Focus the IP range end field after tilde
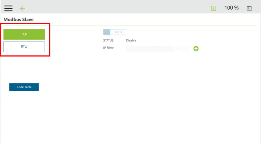The width and height of the screenshot is (261, 144). [x=184, y=49]
